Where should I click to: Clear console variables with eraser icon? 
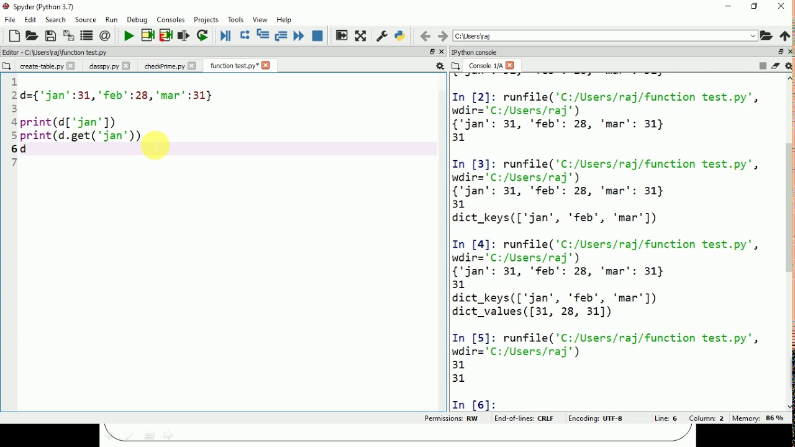776,66
